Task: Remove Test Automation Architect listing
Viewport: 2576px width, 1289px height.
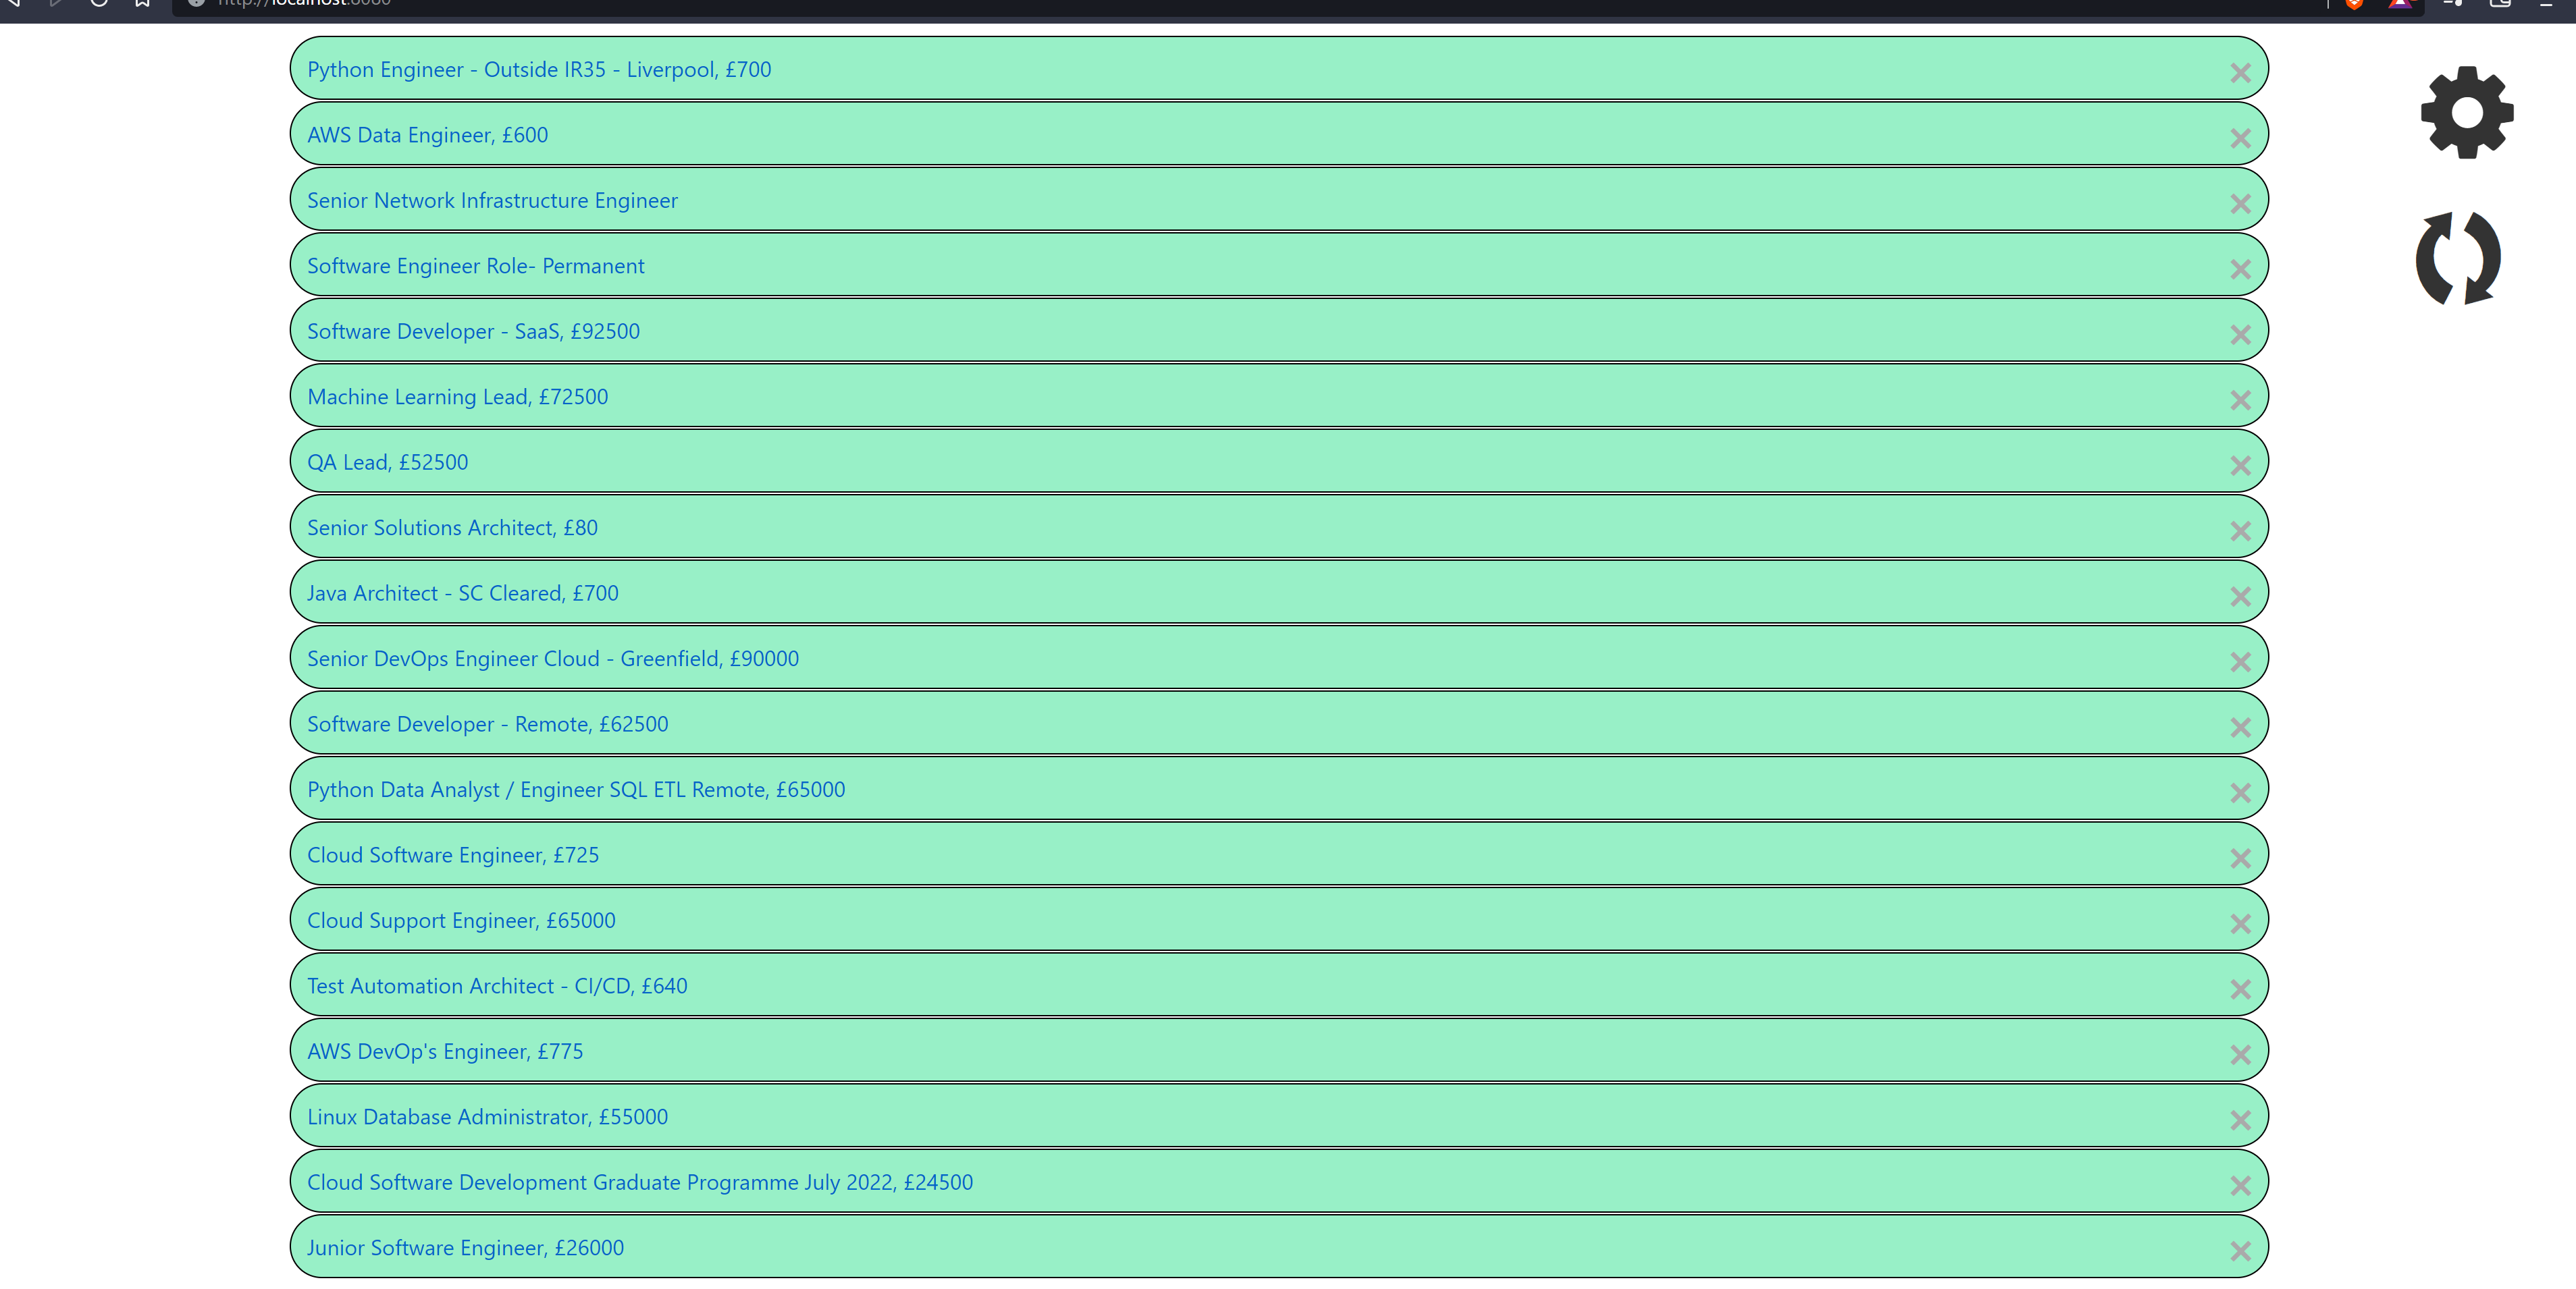Action: tap(2240, 989)
